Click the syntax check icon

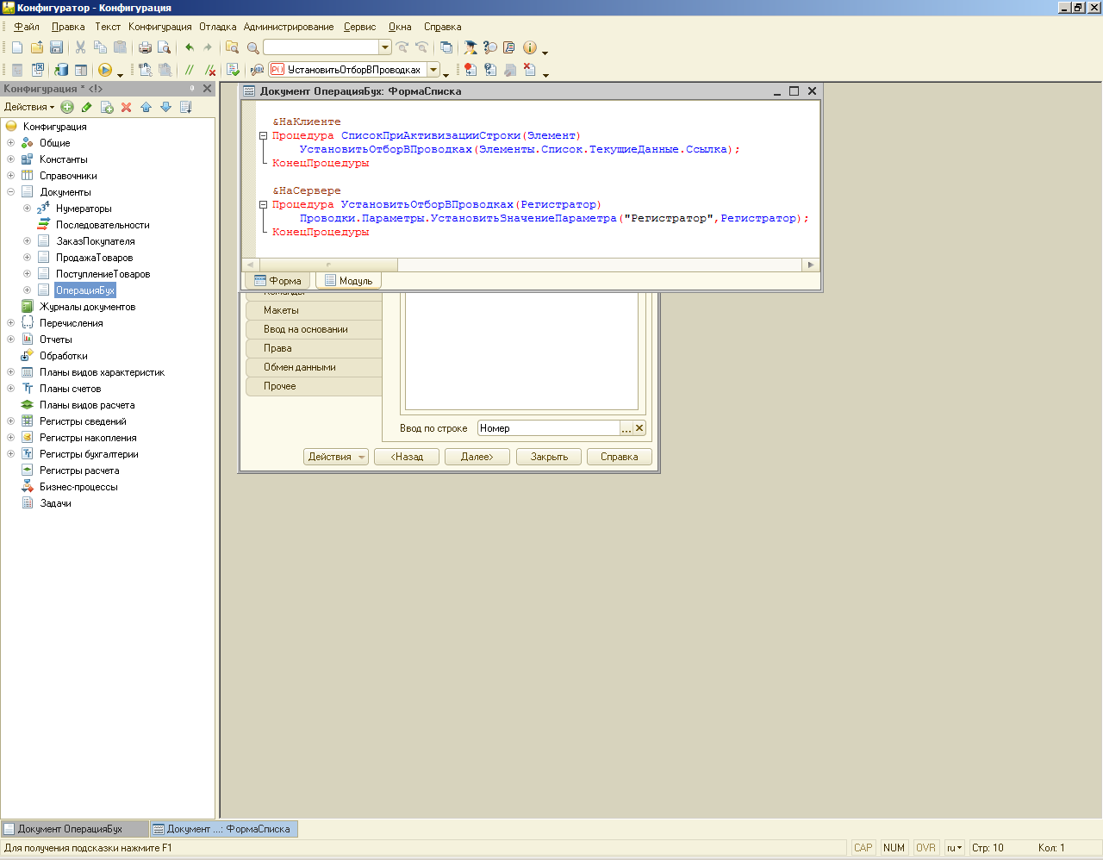233,70
